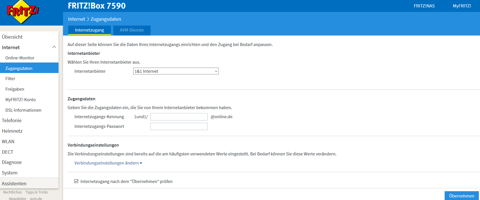Click the FRITZ!Box 7590 title
480x200 pixels.
coord(97,6)
